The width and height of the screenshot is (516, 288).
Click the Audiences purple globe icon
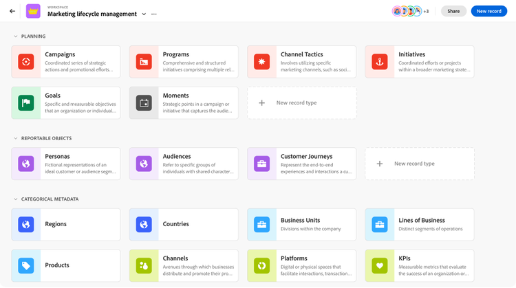(144, 164)
